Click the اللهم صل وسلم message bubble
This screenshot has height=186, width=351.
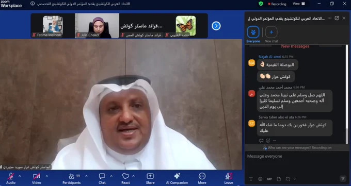(295, 101)
